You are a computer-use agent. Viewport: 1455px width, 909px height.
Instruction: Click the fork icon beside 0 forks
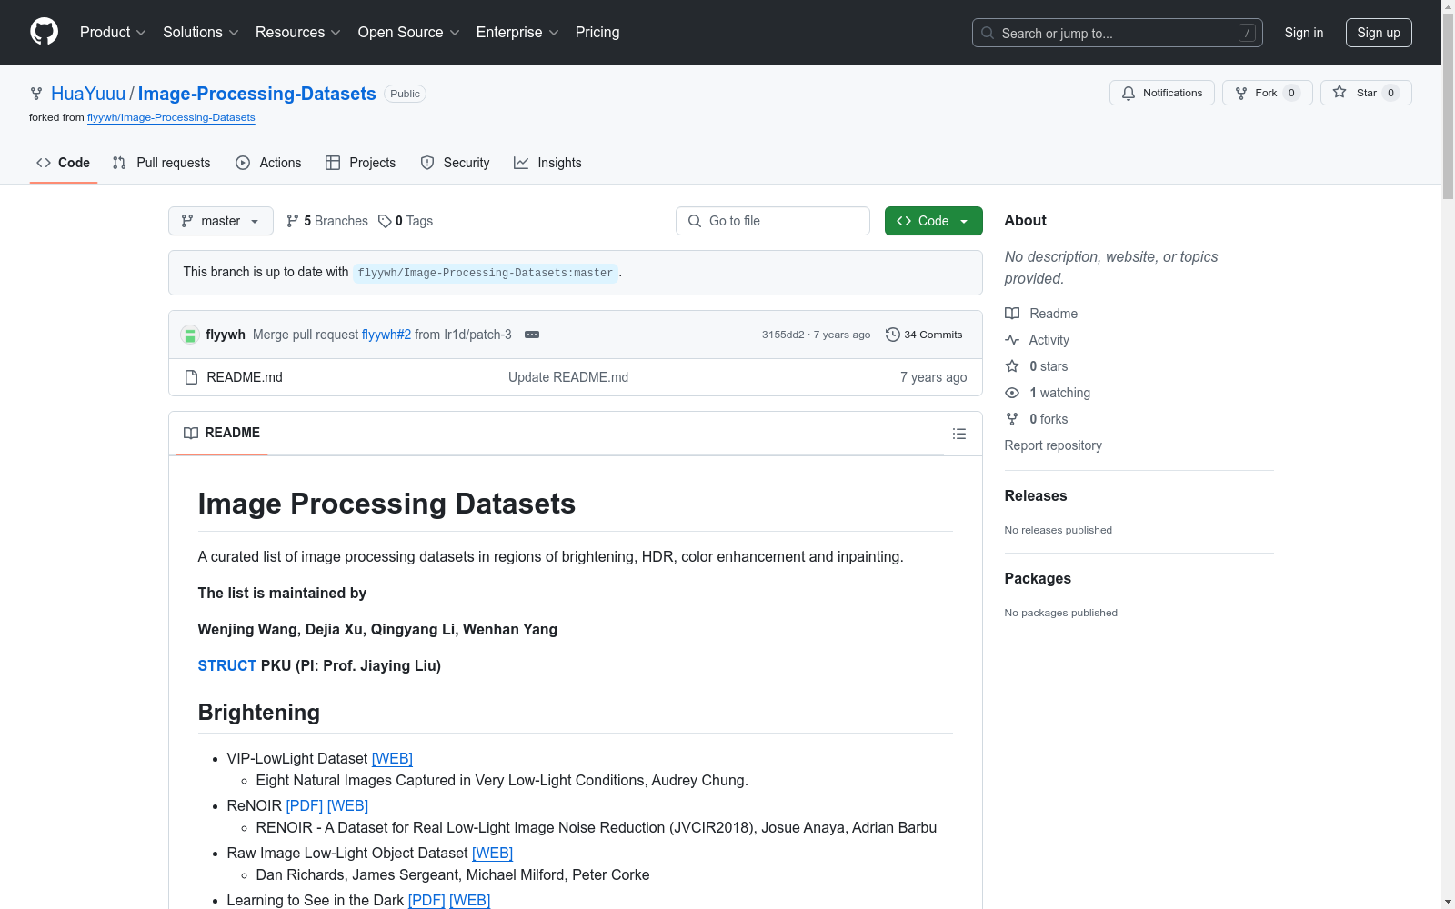coord(1012,419)
